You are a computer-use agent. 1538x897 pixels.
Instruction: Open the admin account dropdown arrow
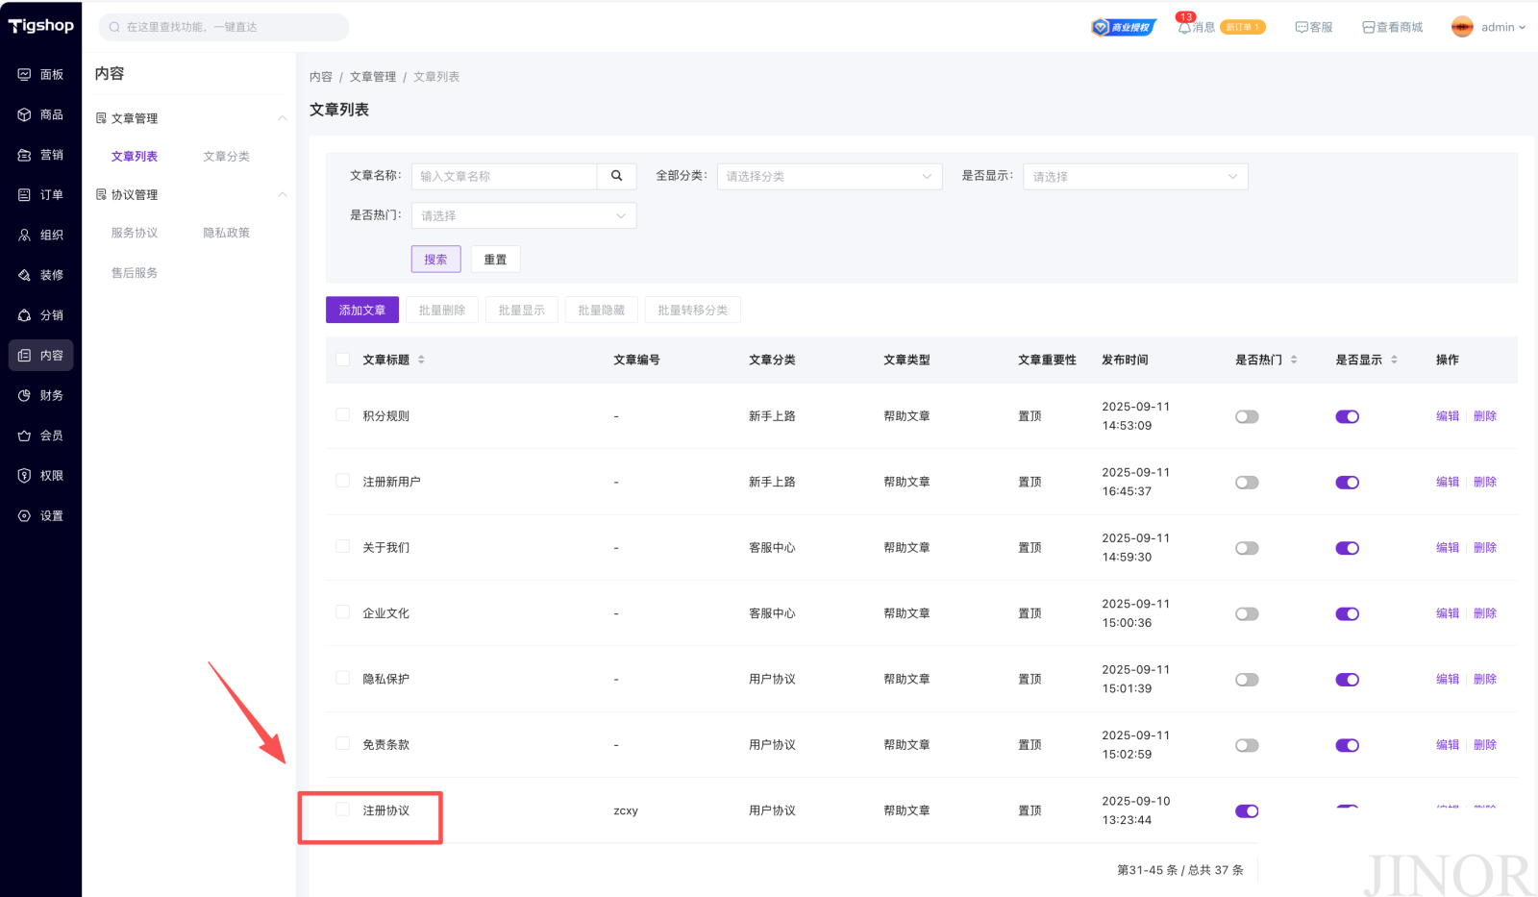pyautogui.click(x=1523, y=27)
